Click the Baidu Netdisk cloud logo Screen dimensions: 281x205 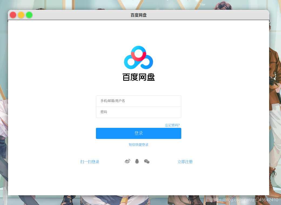pyautogui.click(x=139, y=57)
